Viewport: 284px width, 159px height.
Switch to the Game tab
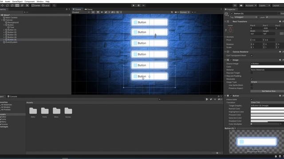tap(89, 9)
